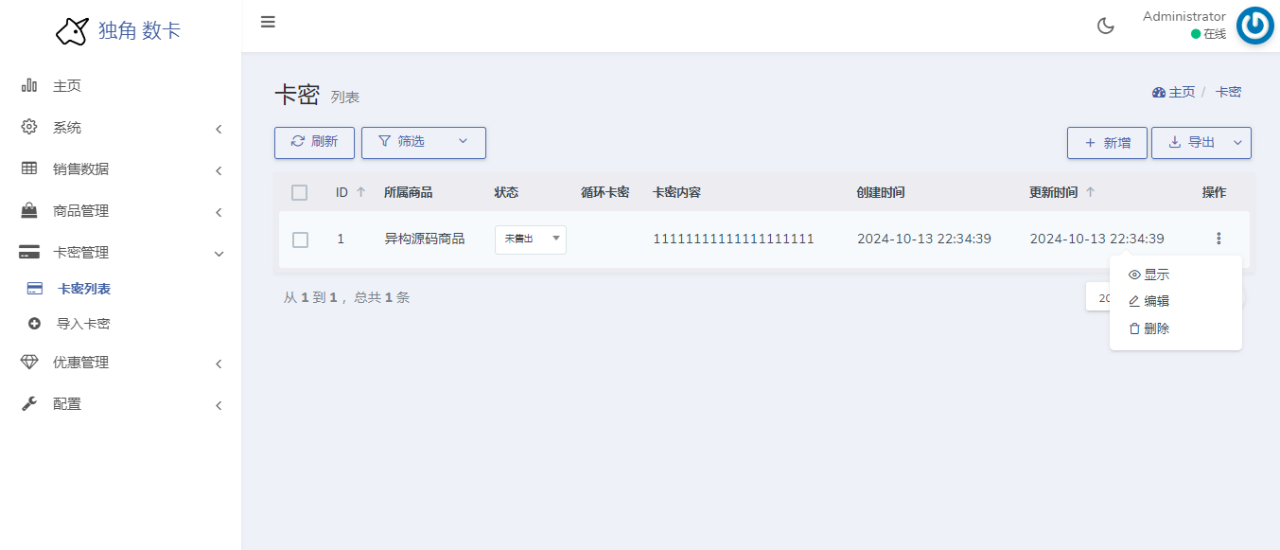Open the 筛选 filter dropdown
This screenshot has height=550, width=1280.
pyautogui.click(x=423, y=142)
